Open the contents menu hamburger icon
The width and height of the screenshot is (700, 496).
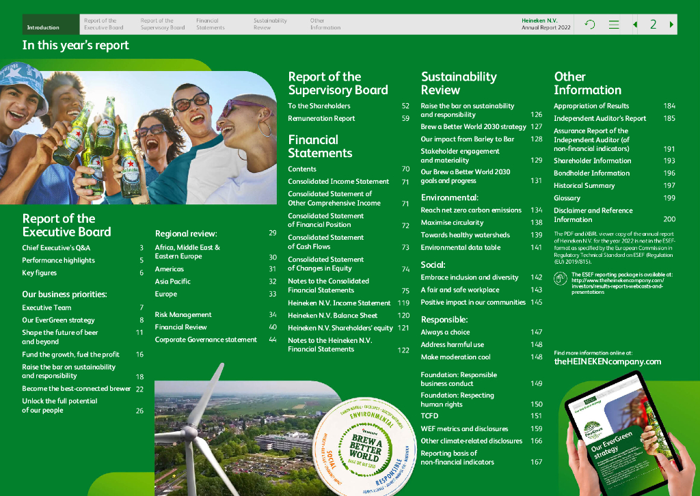pyautogui.click(x=614, y=25)
